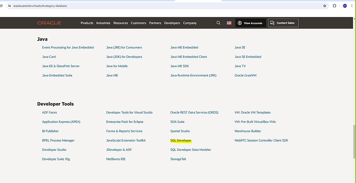This screenshot has height=183, width=356.
Task: Open Chrome's three-dot menu
Action: tap(352, 6)
